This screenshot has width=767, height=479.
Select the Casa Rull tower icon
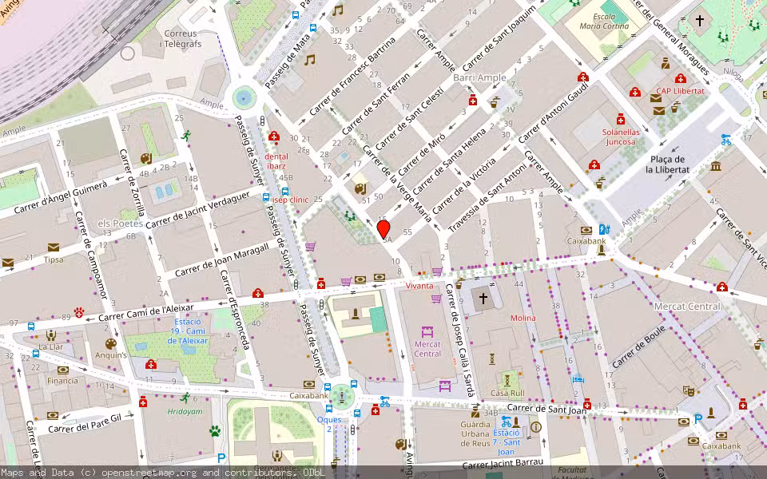[x=507, y=380]
